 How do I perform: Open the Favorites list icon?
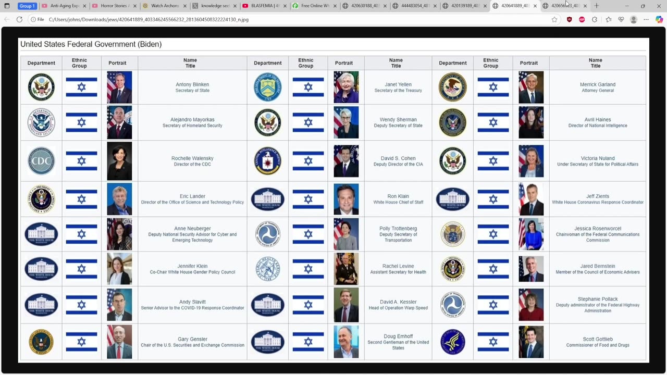[x=608, y=19]
